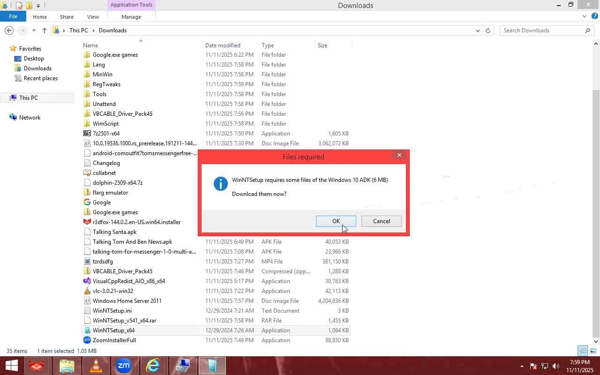This screenshot has height=375, width=600.
Task: Switch to the Home ribbon tab
Action: click(x=40, y=17)
